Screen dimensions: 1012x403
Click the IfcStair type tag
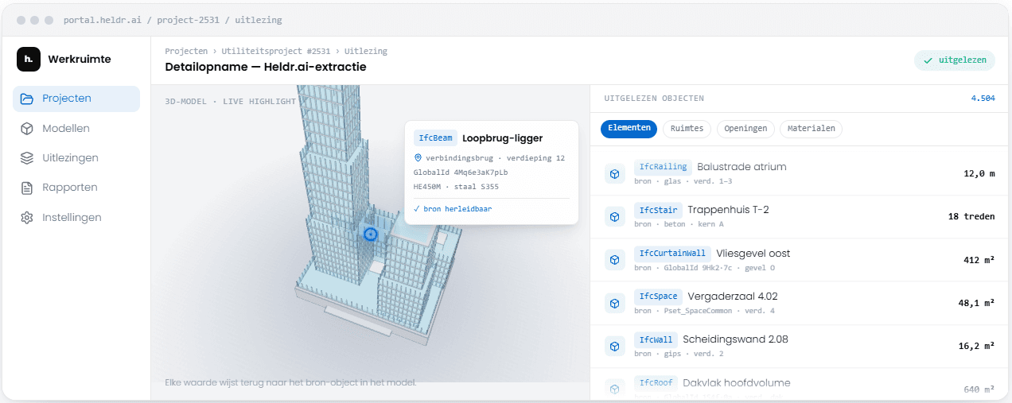click(x=657, y=210)
